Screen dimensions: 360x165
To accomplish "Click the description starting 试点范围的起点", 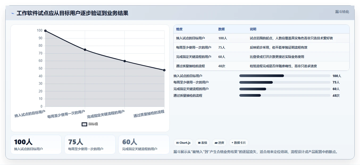I will coord(291,38).
